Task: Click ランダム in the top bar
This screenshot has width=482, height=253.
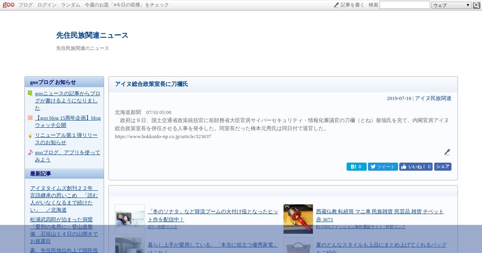Action: click(71, 5)
